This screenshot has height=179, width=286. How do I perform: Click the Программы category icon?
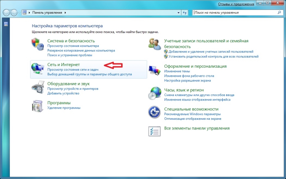(37, 106)
